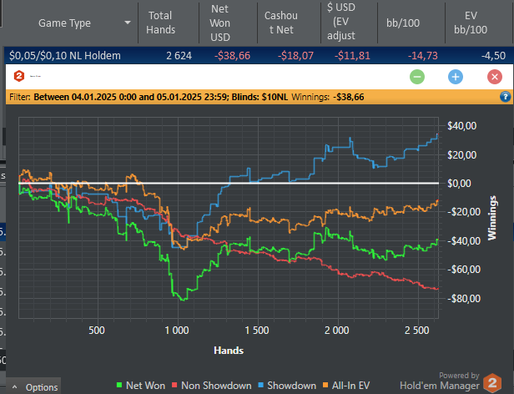
Task: Sort by Total Hands column header
Action: (x=160, y=23)
